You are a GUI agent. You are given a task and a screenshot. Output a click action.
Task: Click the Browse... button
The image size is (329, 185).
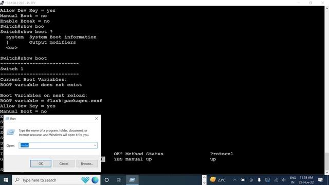click(87, 163)
